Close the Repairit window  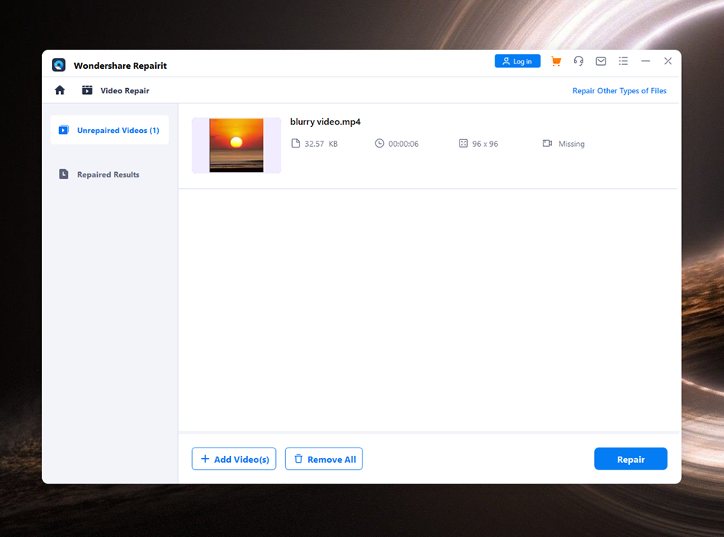[x=667, y=61]
